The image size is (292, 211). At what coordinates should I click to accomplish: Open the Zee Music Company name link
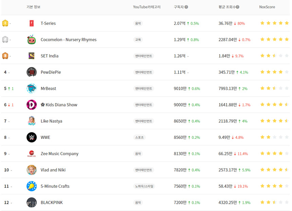coord(60,154)
